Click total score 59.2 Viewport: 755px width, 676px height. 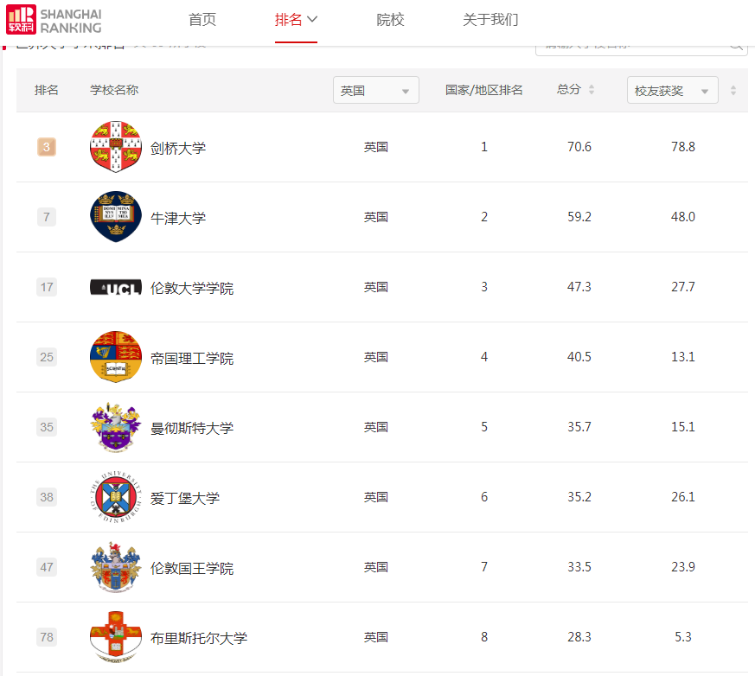point(579,217)
